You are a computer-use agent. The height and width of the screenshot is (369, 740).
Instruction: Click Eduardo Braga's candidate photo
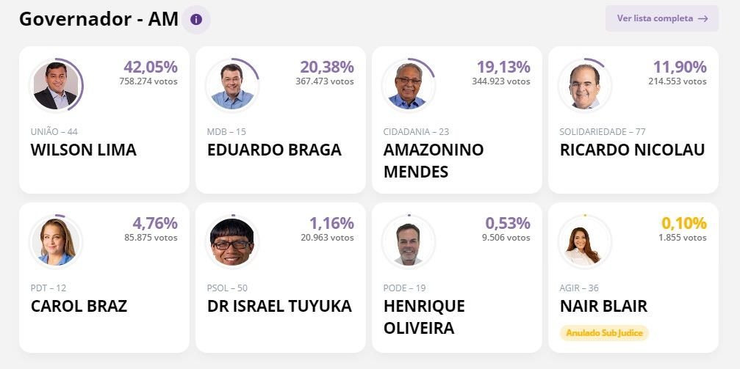232,86
